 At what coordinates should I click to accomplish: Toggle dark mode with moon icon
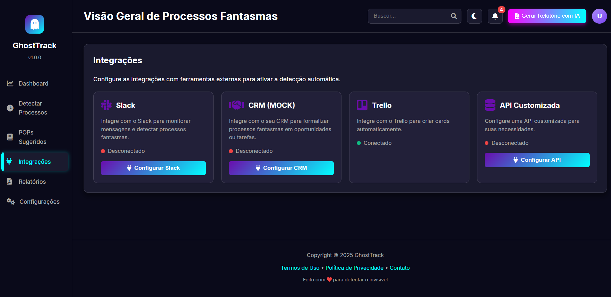pyautogui.click(x=474, y=16)
